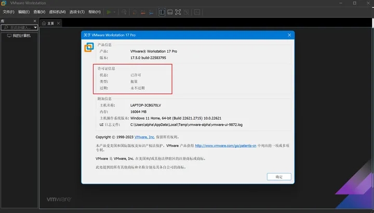Click the green Power On play icon
The image size is (374, 213).
coord(109,11)
